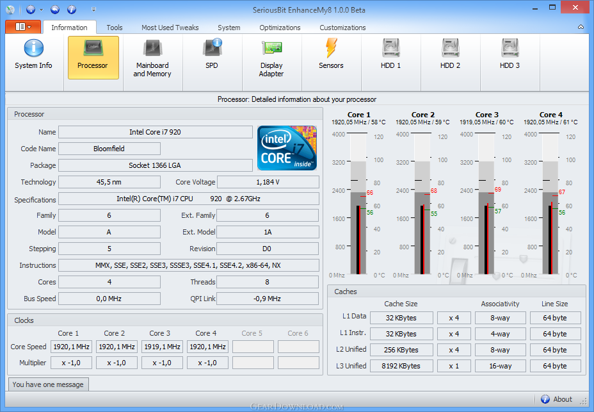Switch to the Tools tab
Screen dimensions: 594x412
point(115,28)
